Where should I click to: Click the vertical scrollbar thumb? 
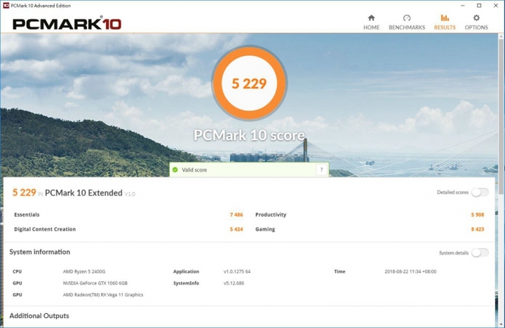501,116
